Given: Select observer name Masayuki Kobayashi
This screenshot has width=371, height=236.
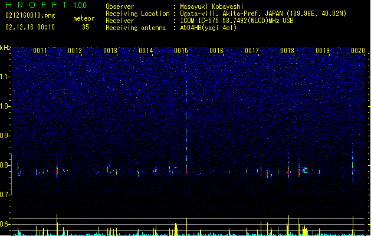Looking at the screenshot, I should pos(212,6).
